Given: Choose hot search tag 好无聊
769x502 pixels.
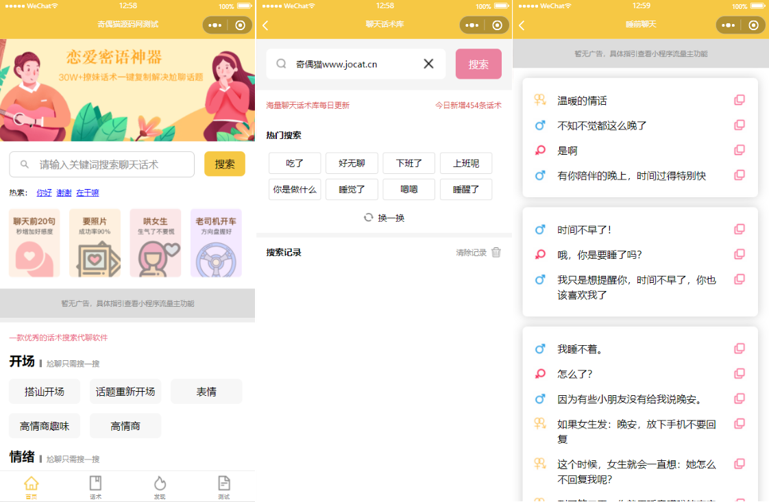Looking at the screenshot, I should coord(352,163).
